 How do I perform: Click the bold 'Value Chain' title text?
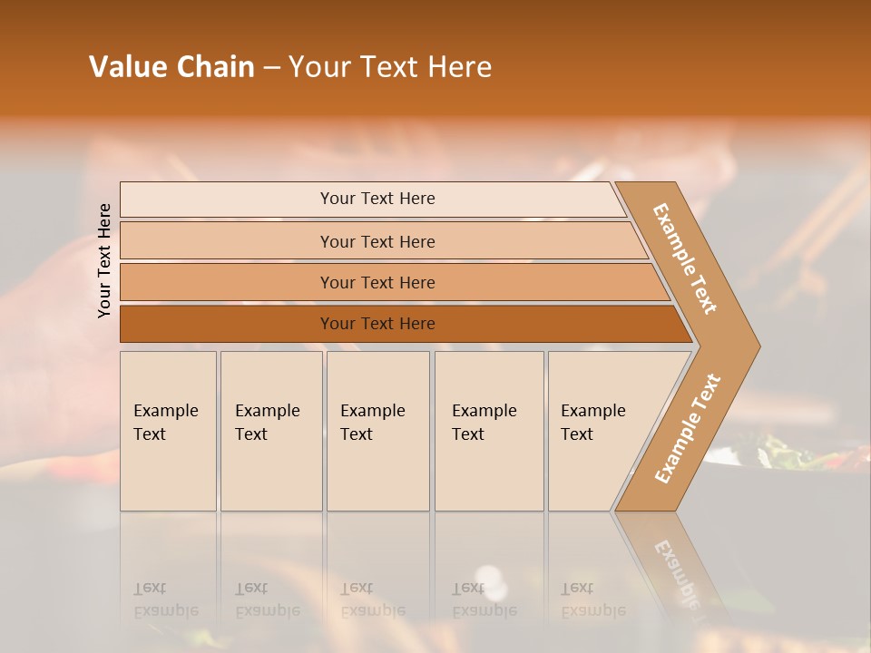click(x=171, y=67)
